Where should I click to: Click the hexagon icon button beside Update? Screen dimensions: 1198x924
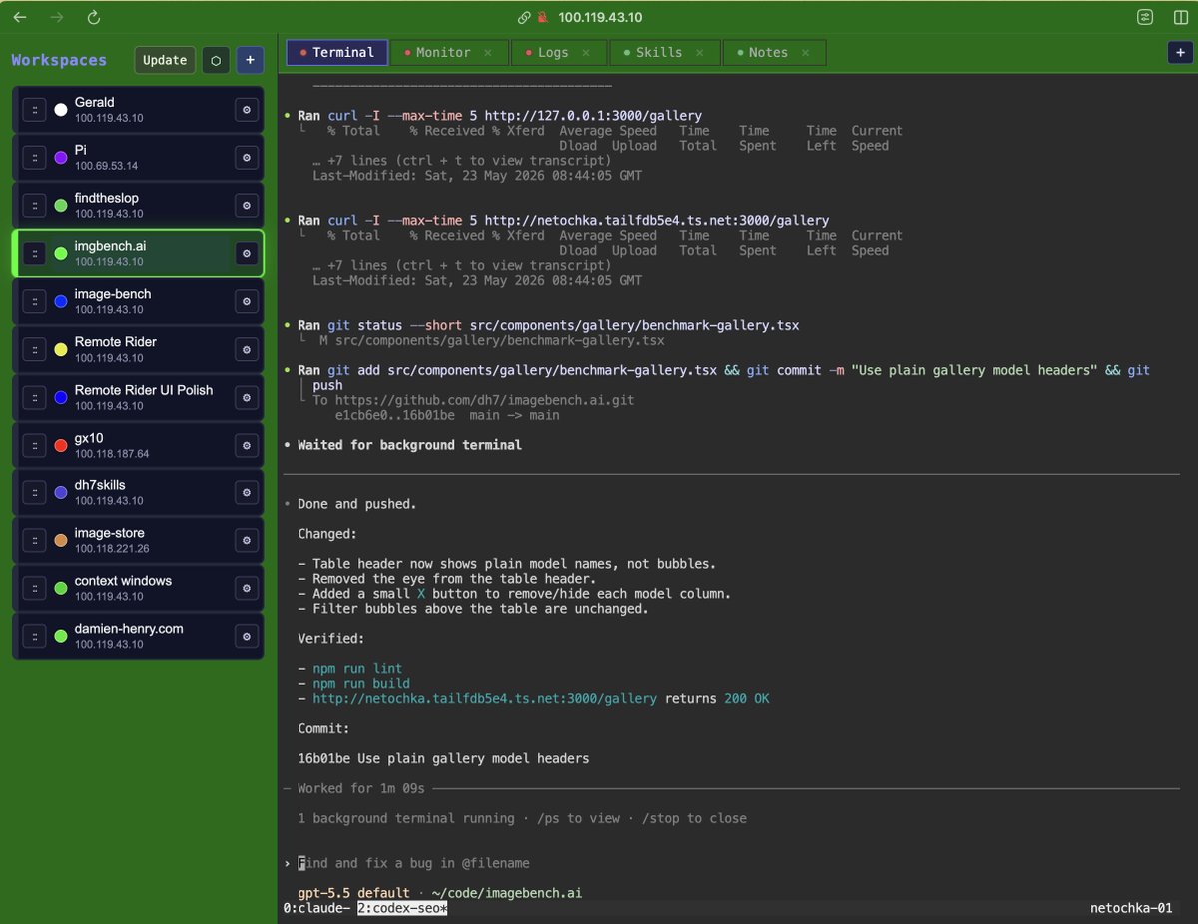pos(216,60)
